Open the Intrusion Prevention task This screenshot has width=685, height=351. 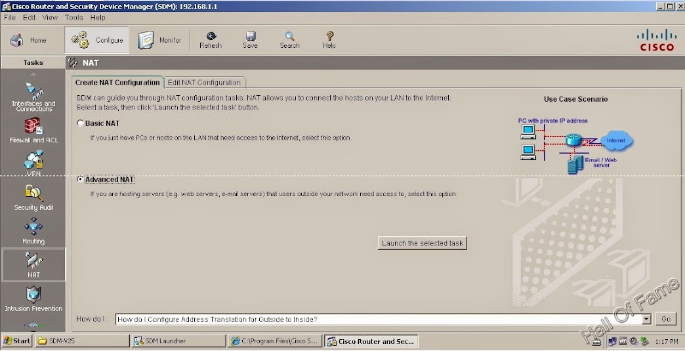click(x=33, y=299)
